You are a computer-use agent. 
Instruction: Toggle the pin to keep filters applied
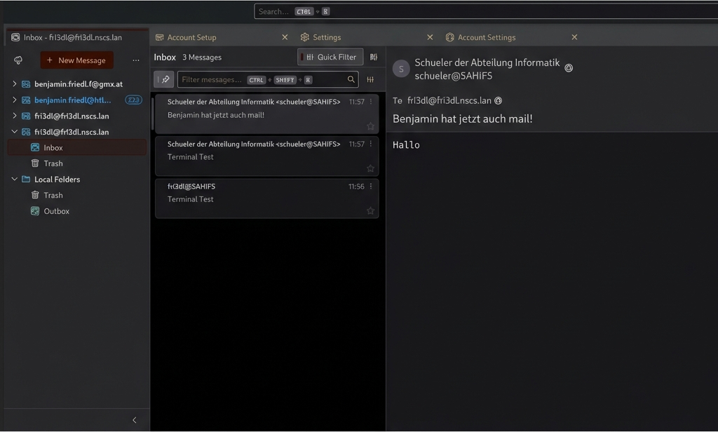(x=164, y=80)
